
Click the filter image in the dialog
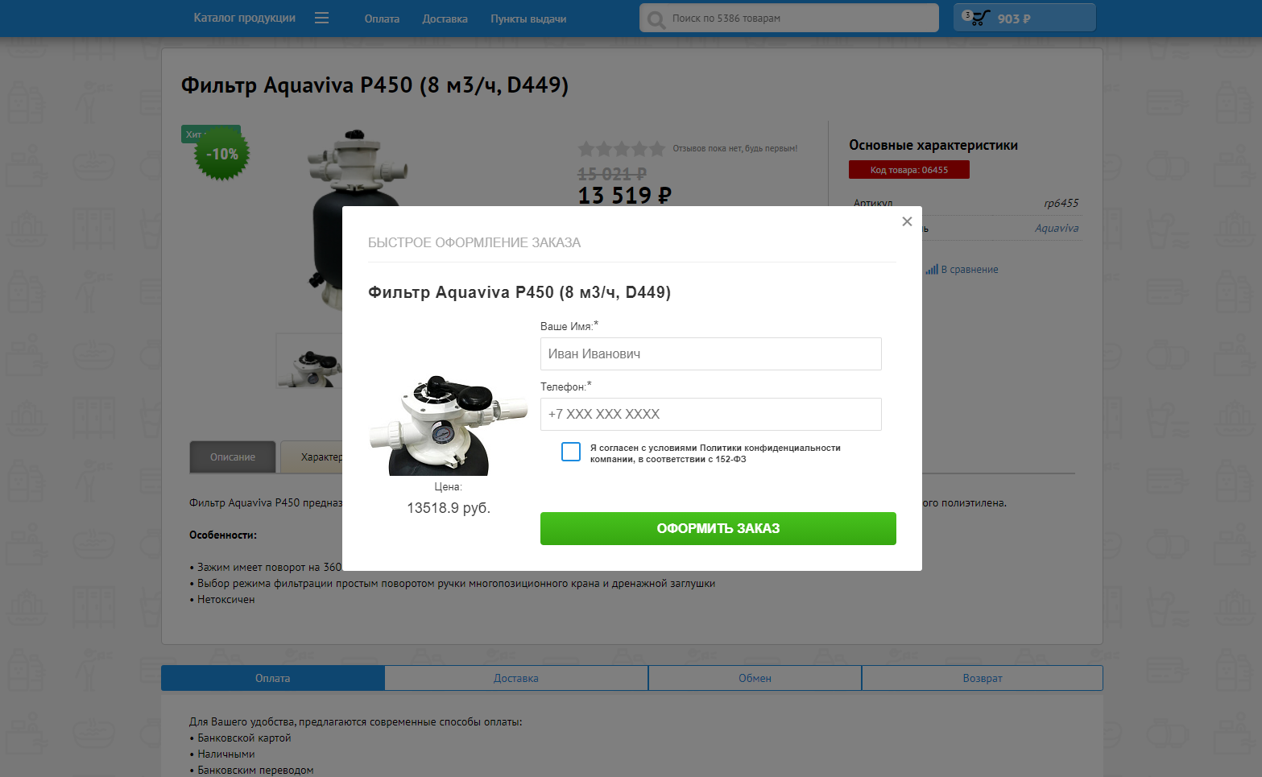click(448, 425)
